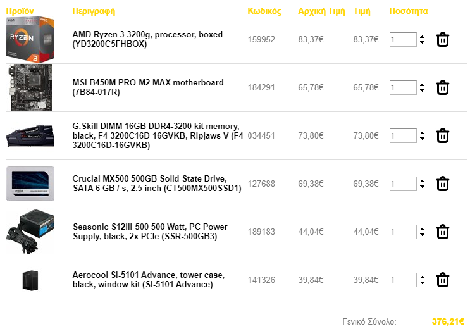The height and width of the screenshot is (336, 470).
Task: Trash the G.Skill 16GB memory kit
Action: [442, 136]
